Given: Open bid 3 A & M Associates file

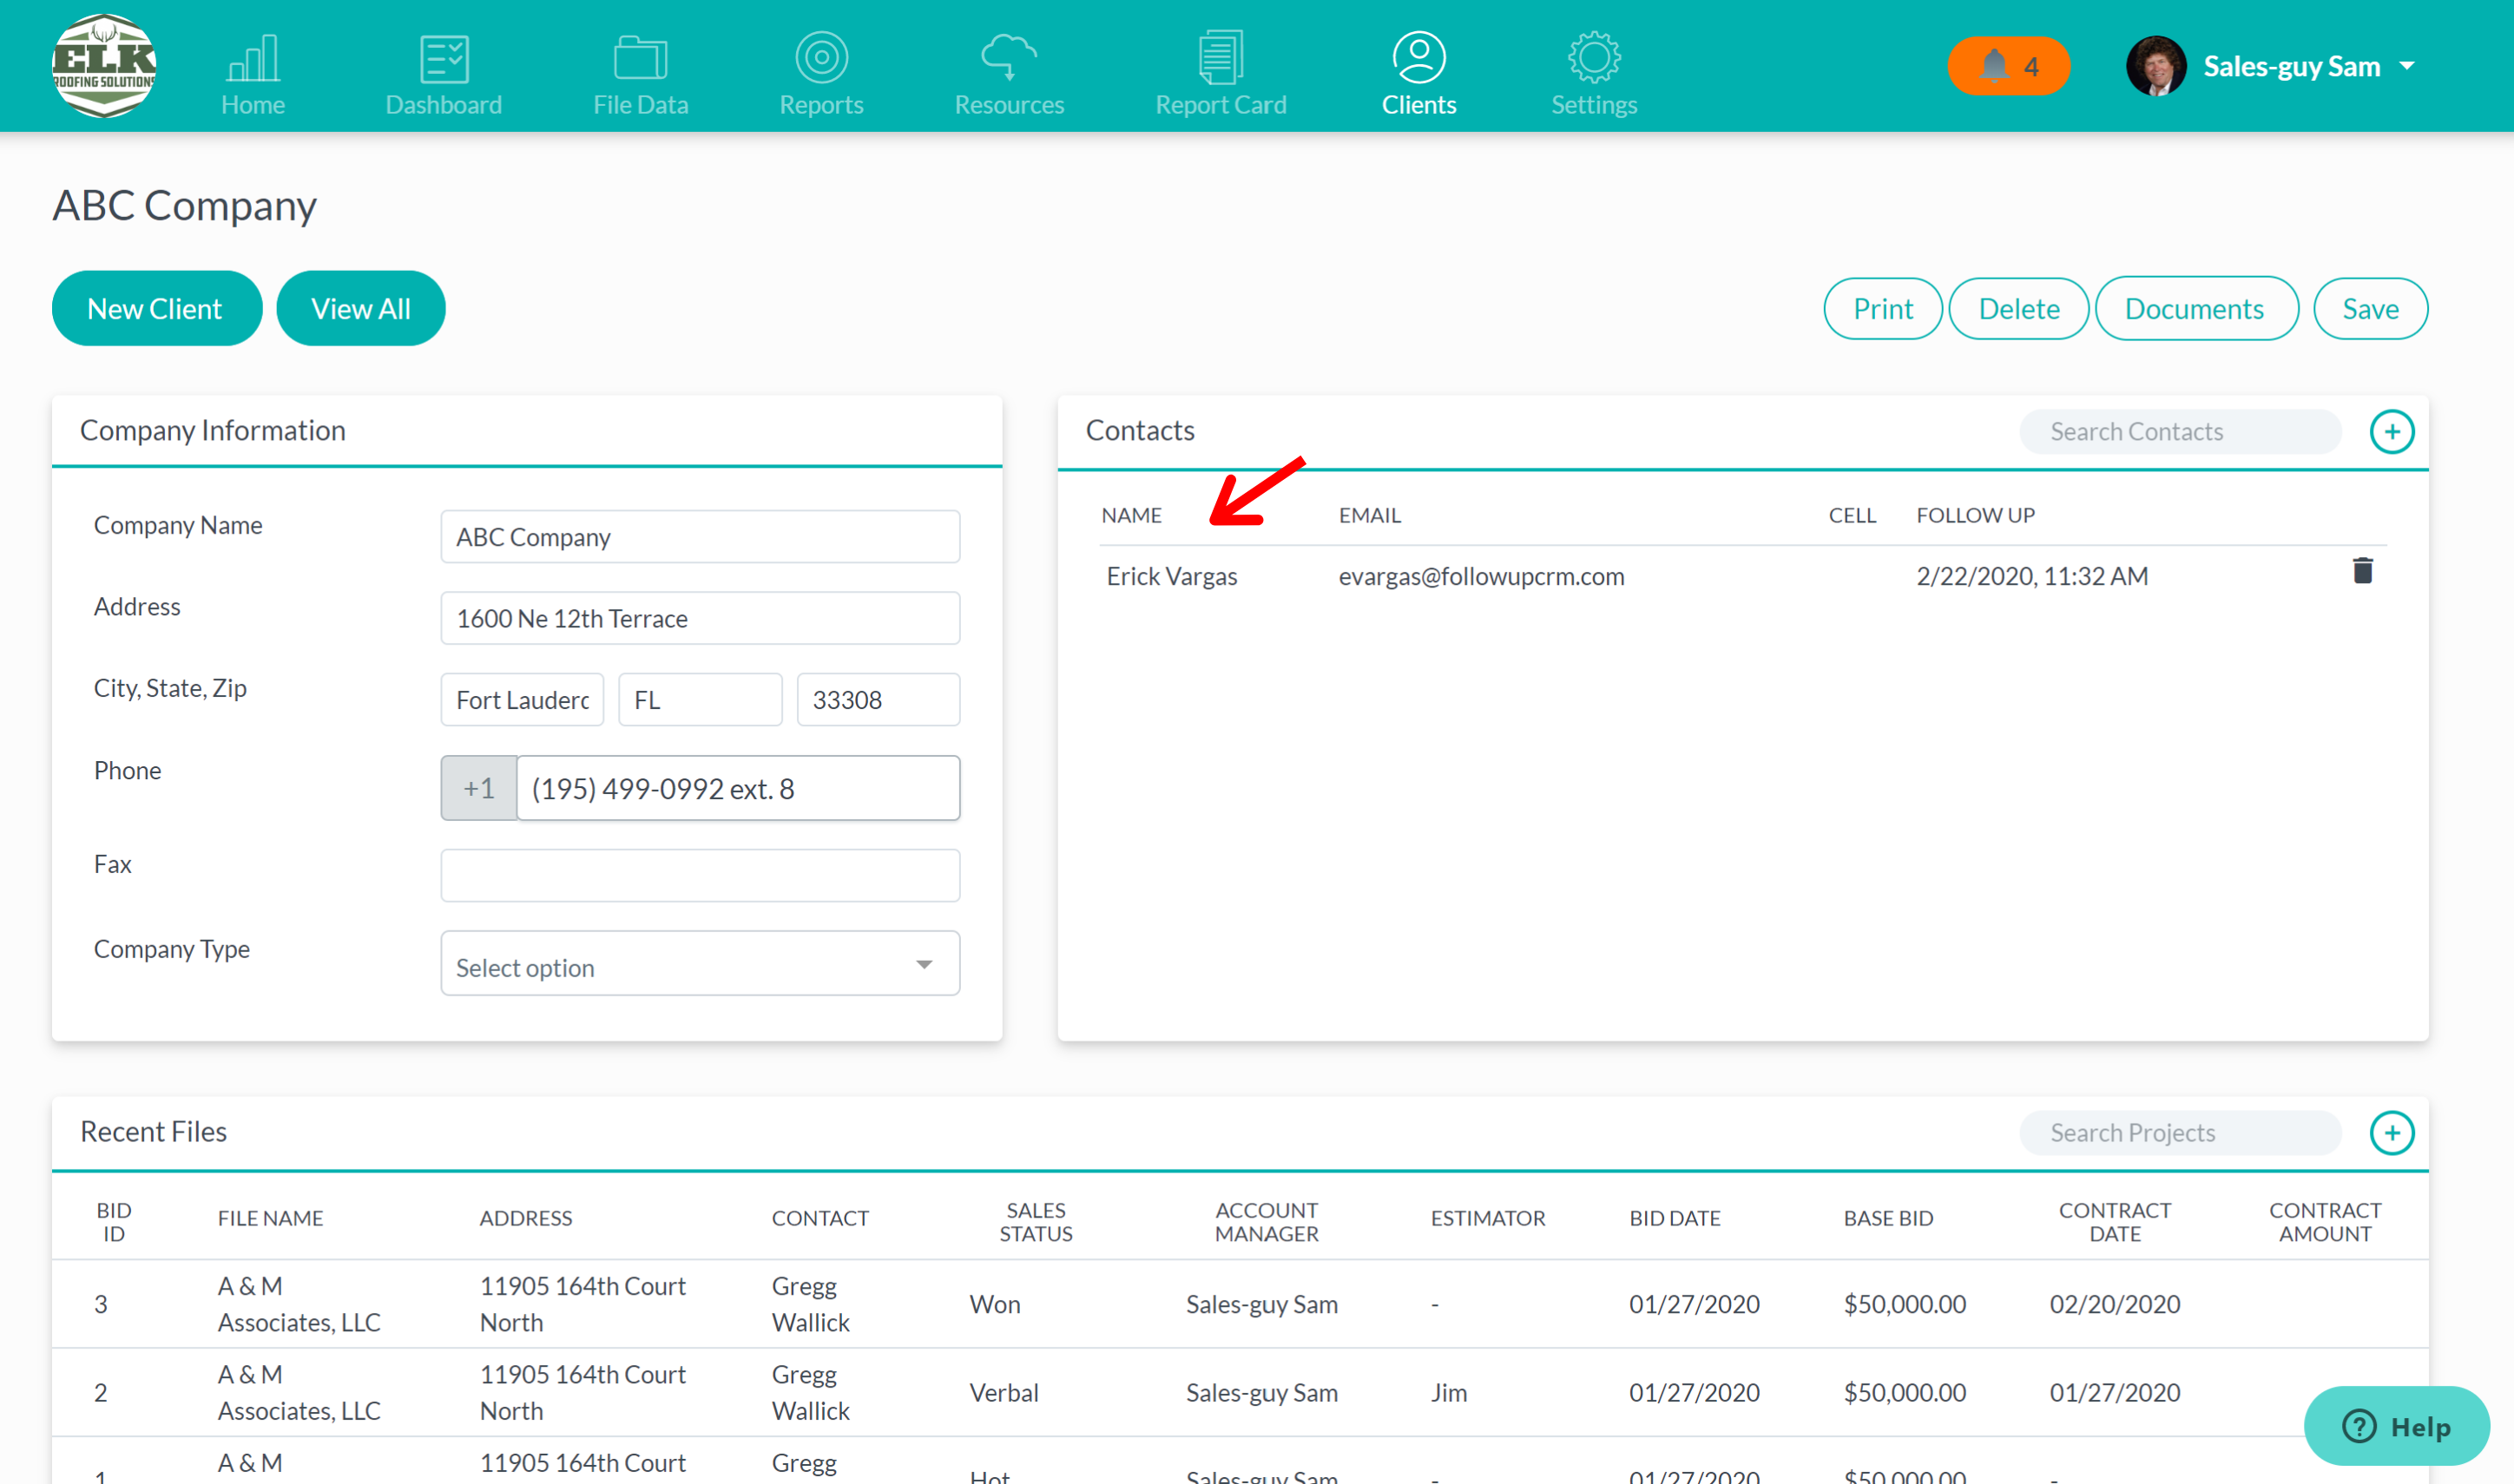Looking at the screenshot, I should point(299,1304).
